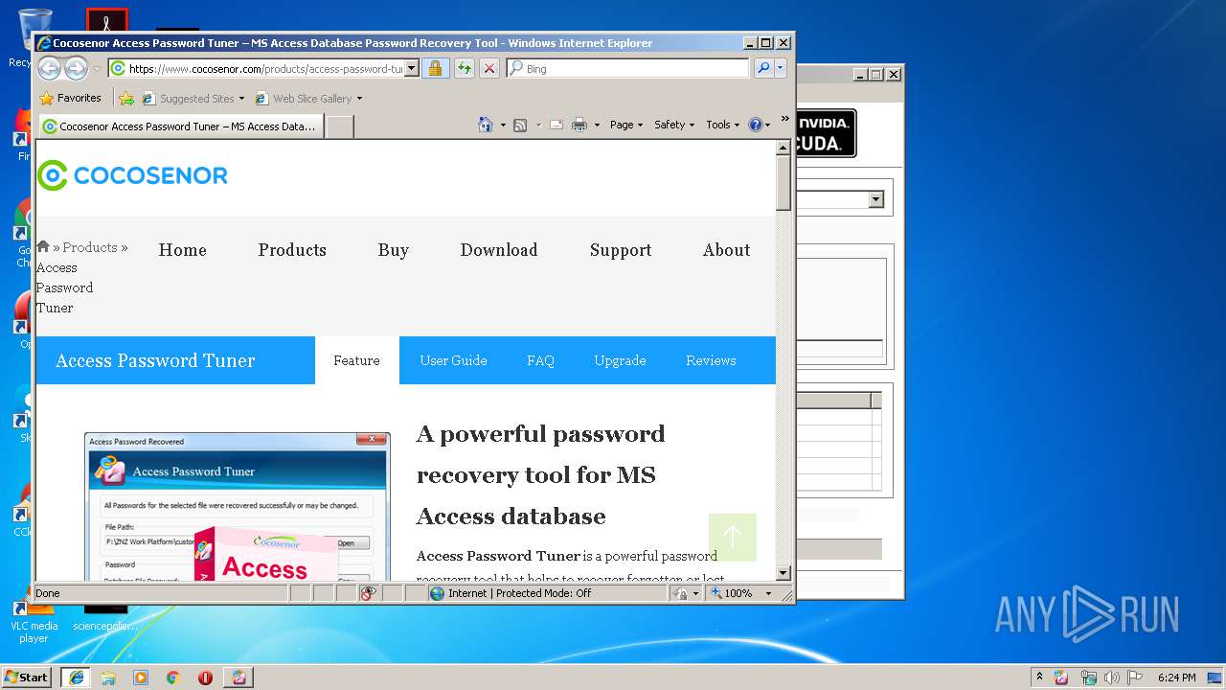The width and height of the screenshot is (1226, 690).
Task: Switch to the FAQ tab
Action: 540,360
